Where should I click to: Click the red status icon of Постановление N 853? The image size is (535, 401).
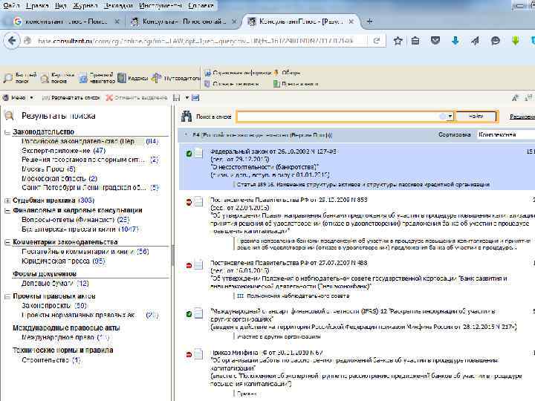[189, 202]
